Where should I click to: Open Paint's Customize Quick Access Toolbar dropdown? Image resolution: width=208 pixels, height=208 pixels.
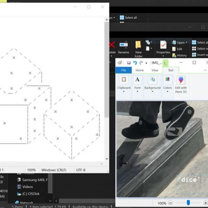pyautogui.click(x=146, y=63)
